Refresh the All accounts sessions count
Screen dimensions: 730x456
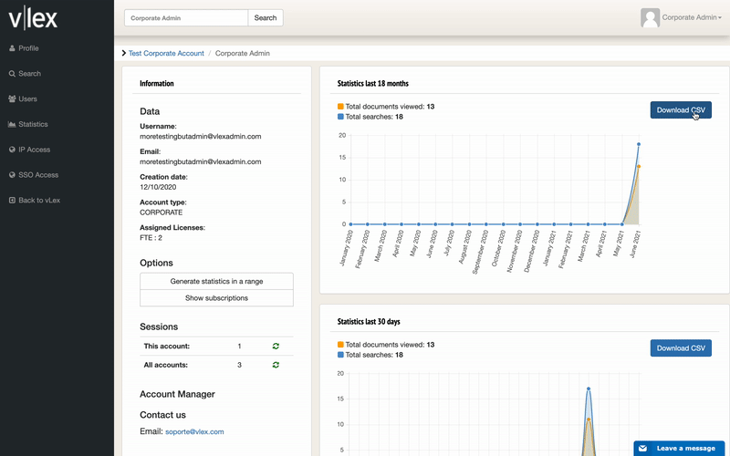click(x=276, y=365)
